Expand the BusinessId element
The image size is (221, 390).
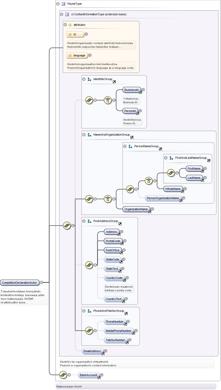tap(143, 90)
